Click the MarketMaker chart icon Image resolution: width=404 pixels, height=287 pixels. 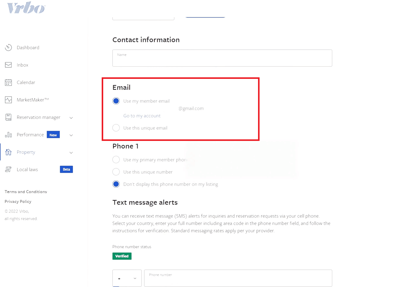(8, 100)
